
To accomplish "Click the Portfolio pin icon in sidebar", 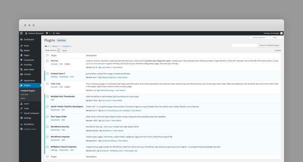I will pos(22,65).
